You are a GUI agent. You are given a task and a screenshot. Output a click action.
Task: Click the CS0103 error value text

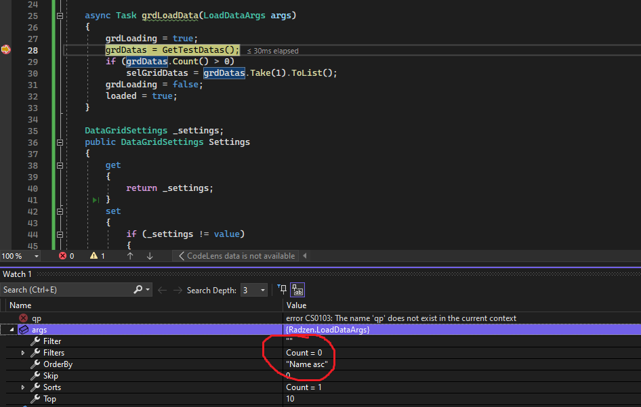point(401,318)
